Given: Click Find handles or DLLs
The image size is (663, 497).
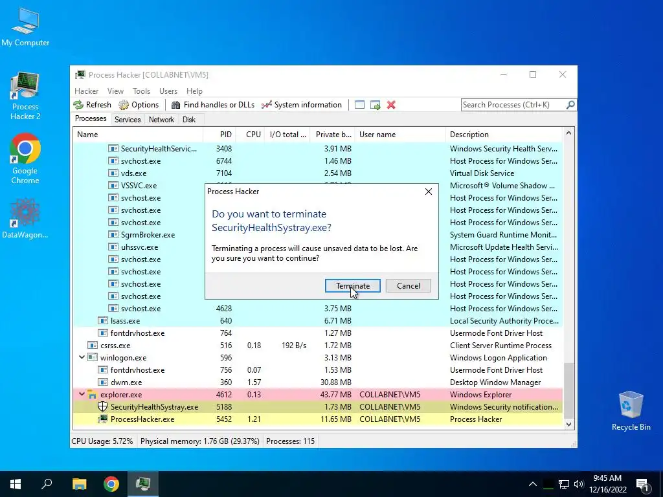Looking at the screenshot, I should click(213, 105).
